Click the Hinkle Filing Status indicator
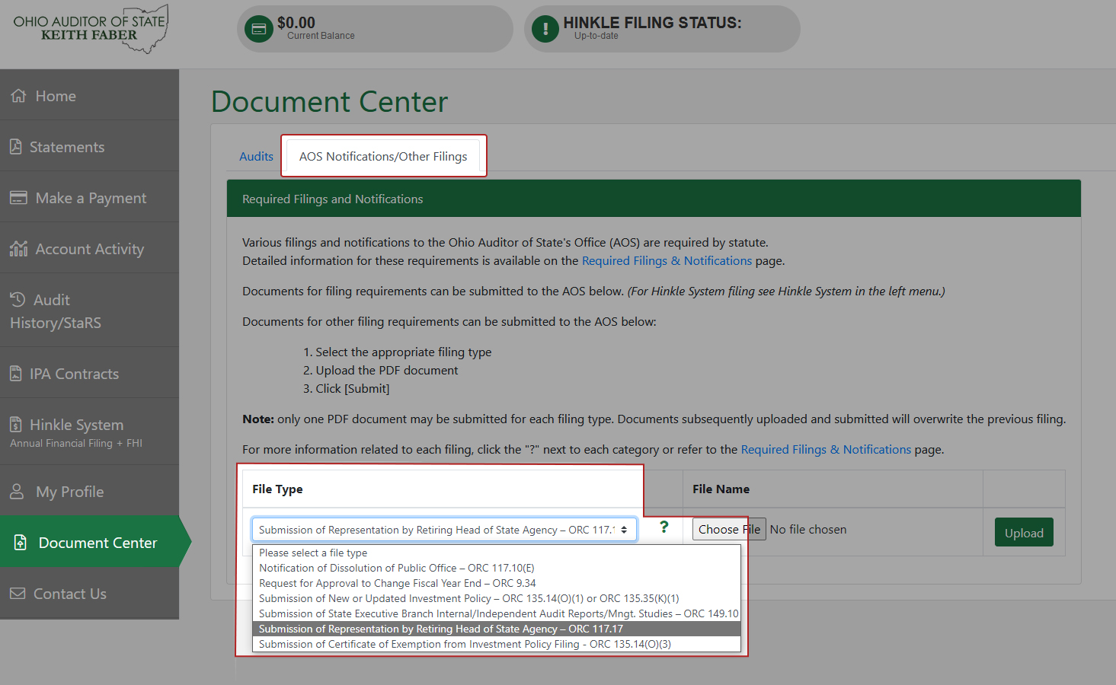The image size is (1116, 685). point(661,28)
